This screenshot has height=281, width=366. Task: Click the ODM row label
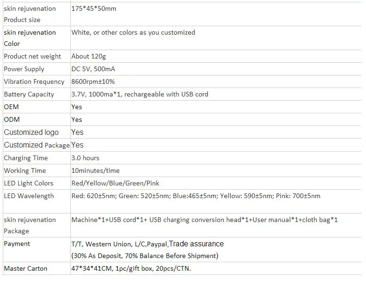(12, 119)
